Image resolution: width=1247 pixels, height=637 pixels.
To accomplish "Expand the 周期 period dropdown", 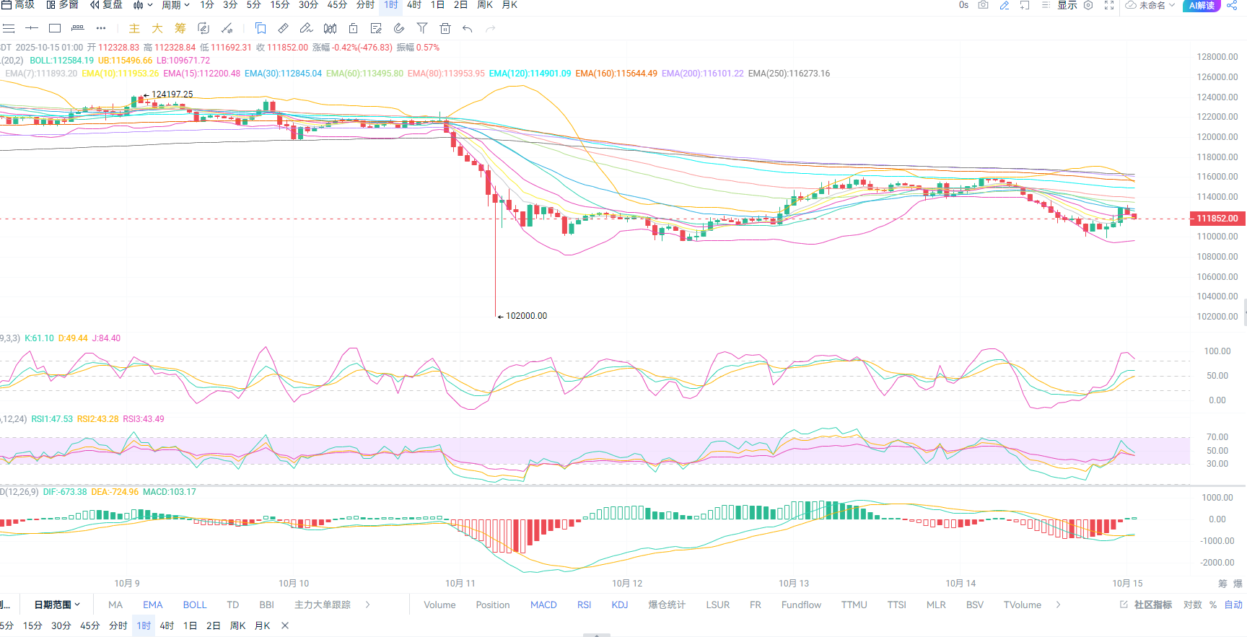I will point(175,5).
